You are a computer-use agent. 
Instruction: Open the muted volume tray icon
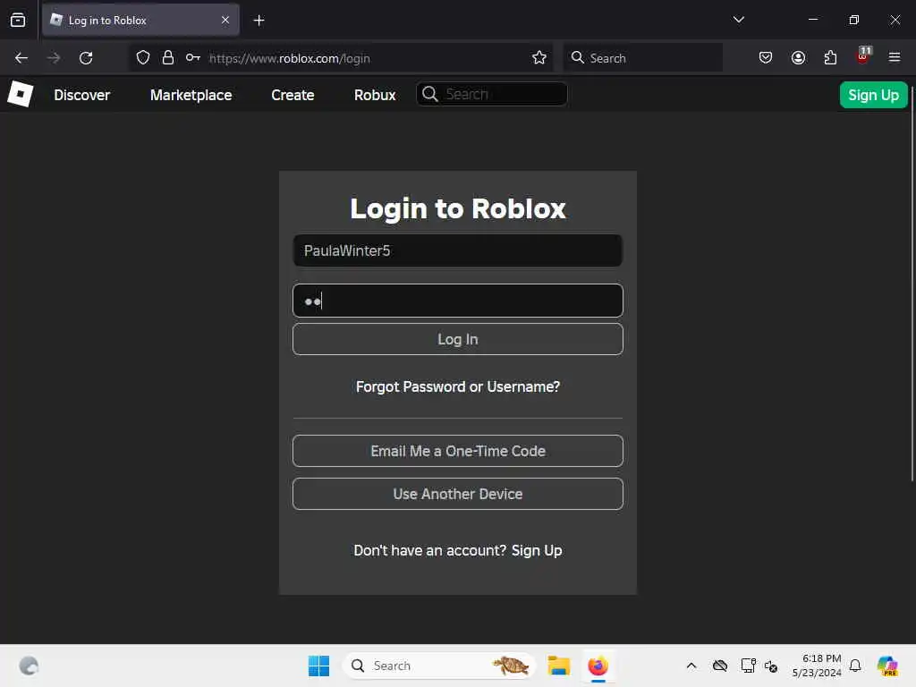771,666
